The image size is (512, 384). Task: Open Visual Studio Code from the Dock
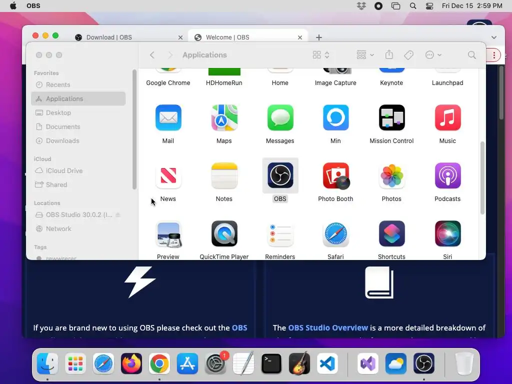pyautogui.click(x=327, y=363)
